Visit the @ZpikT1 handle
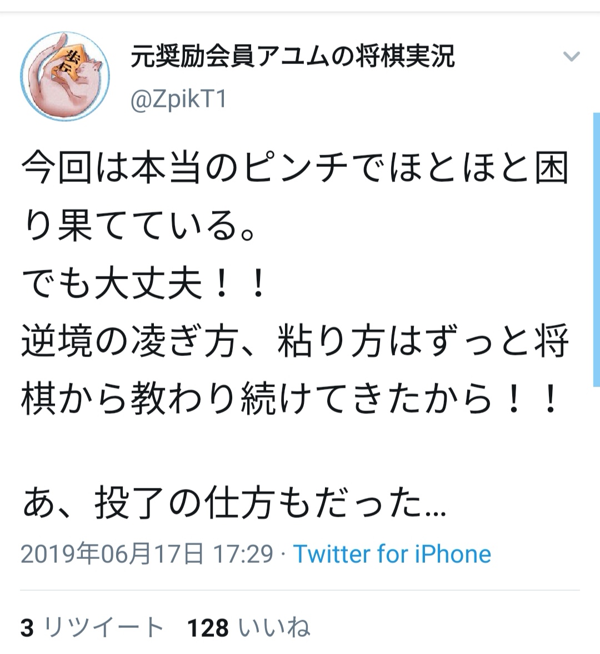600x654 pixels. coord(178,100)
